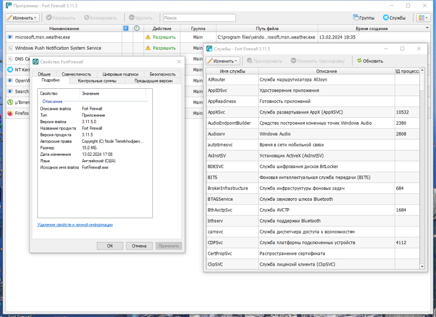Click the greyed-out Блокировать toolbar button
Screen dimensions: 436x317
[x=101, y=18]
